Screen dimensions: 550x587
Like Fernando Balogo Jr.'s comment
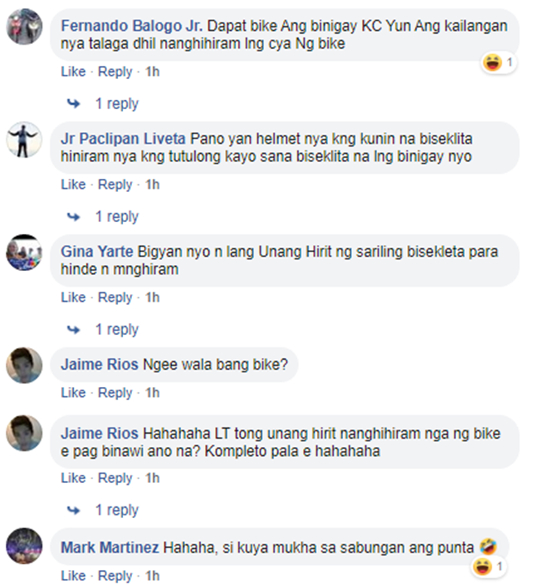click(73, 72)
